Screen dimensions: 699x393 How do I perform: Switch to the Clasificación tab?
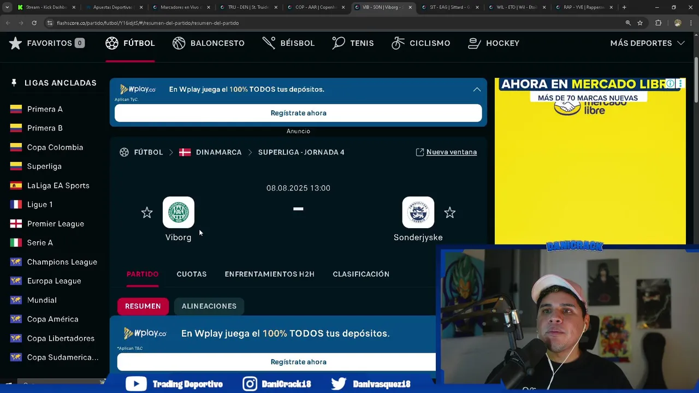click(x=361, y=274)
